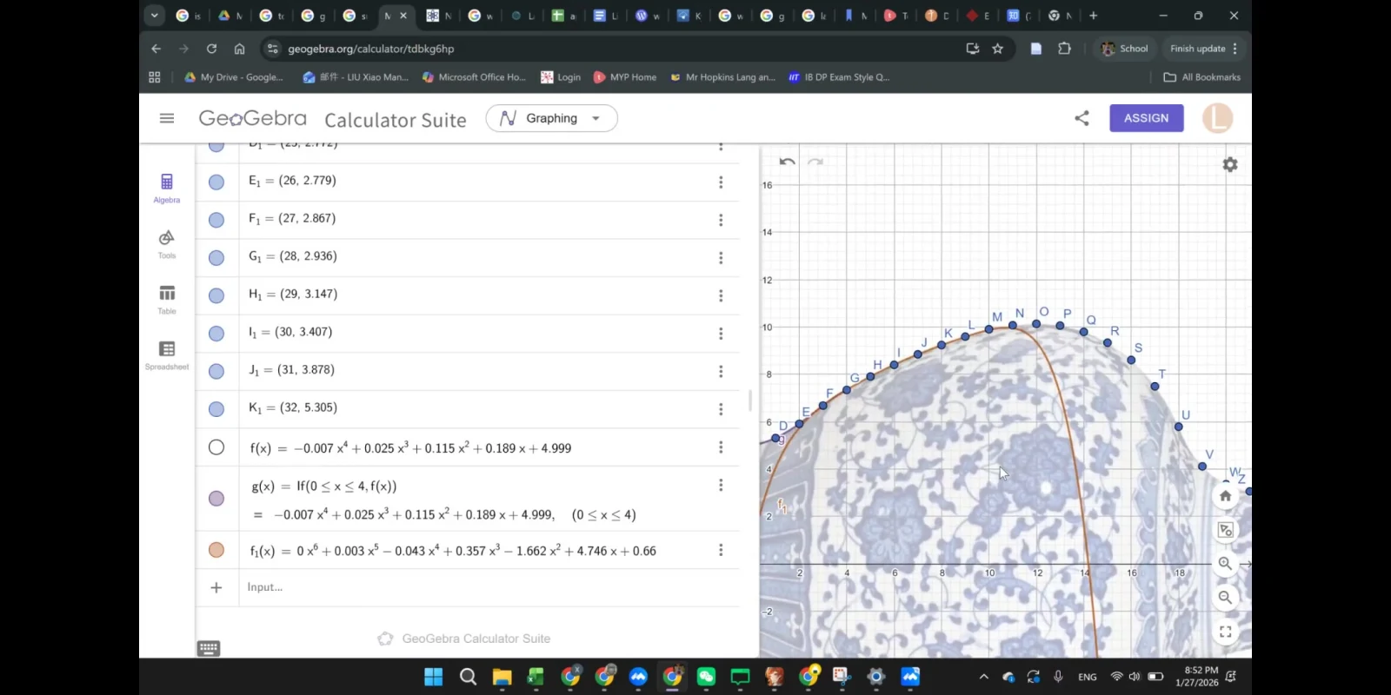Reload the GeoGebra page
Viewport: 1391px width, 695px height.
tap(211, 49)
